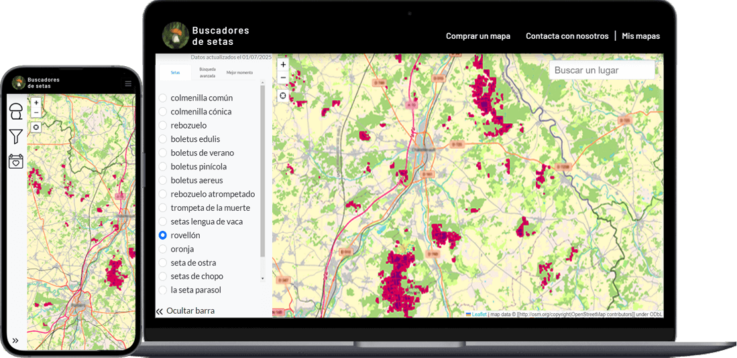Image resolution: width=737 pixels, height=358 pixels.
Task: Open the funnel filter icon on the phone
Action: 16,137
